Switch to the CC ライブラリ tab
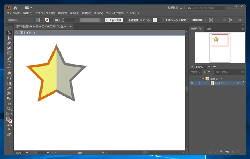Screen dimensions: 250x159 pyautogui.click(x=222, y=72)
